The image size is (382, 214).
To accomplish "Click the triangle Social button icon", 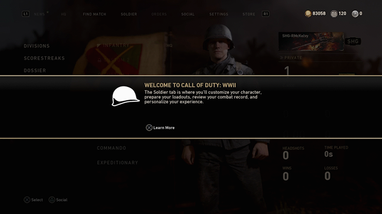I will pos(52,200).
